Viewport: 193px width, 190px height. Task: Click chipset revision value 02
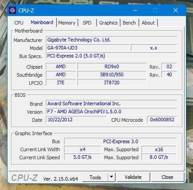[x=169, y=66]
